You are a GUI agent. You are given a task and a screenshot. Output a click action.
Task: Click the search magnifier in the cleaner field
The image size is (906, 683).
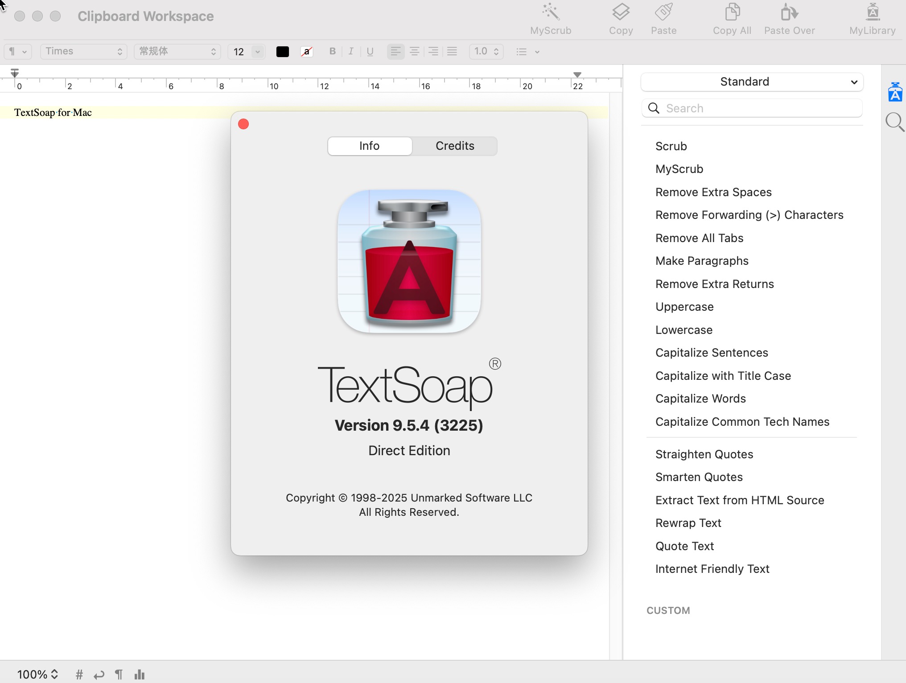tap(654, 108)
